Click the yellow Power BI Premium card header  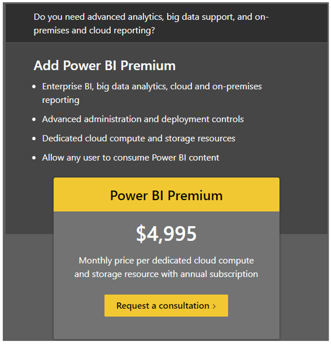click(166, 195)
